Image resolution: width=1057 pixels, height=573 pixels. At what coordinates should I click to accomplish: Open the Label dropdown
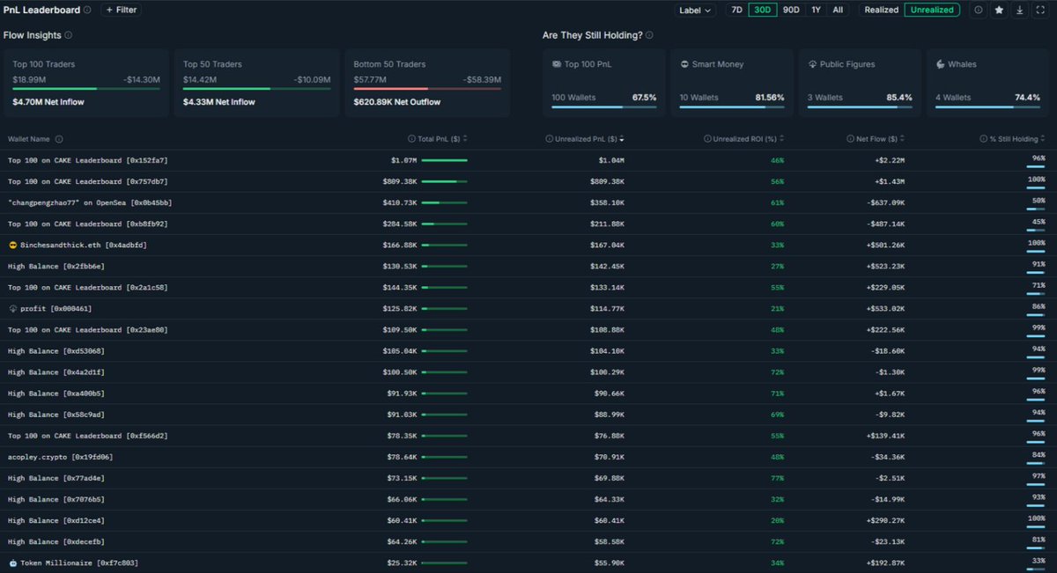pos(696,10)
